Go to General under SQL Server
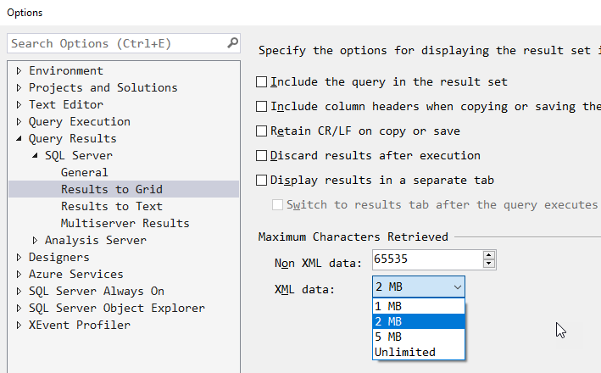The height and width of the screenshot is (373, 601). tap(84, 172)
